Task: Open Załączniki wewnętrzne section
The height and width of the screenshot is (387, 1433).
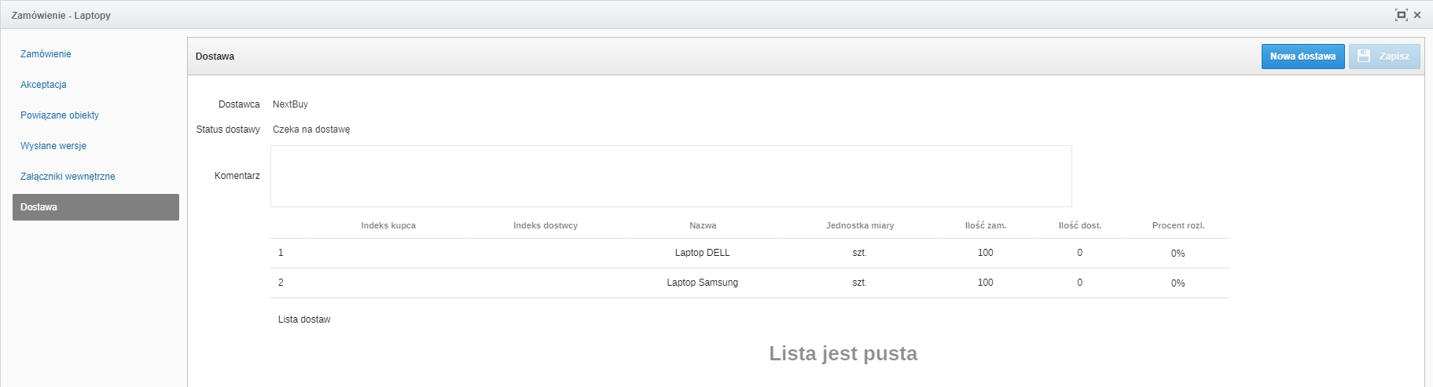Action: pyautogui.click(x=68, y=177)
